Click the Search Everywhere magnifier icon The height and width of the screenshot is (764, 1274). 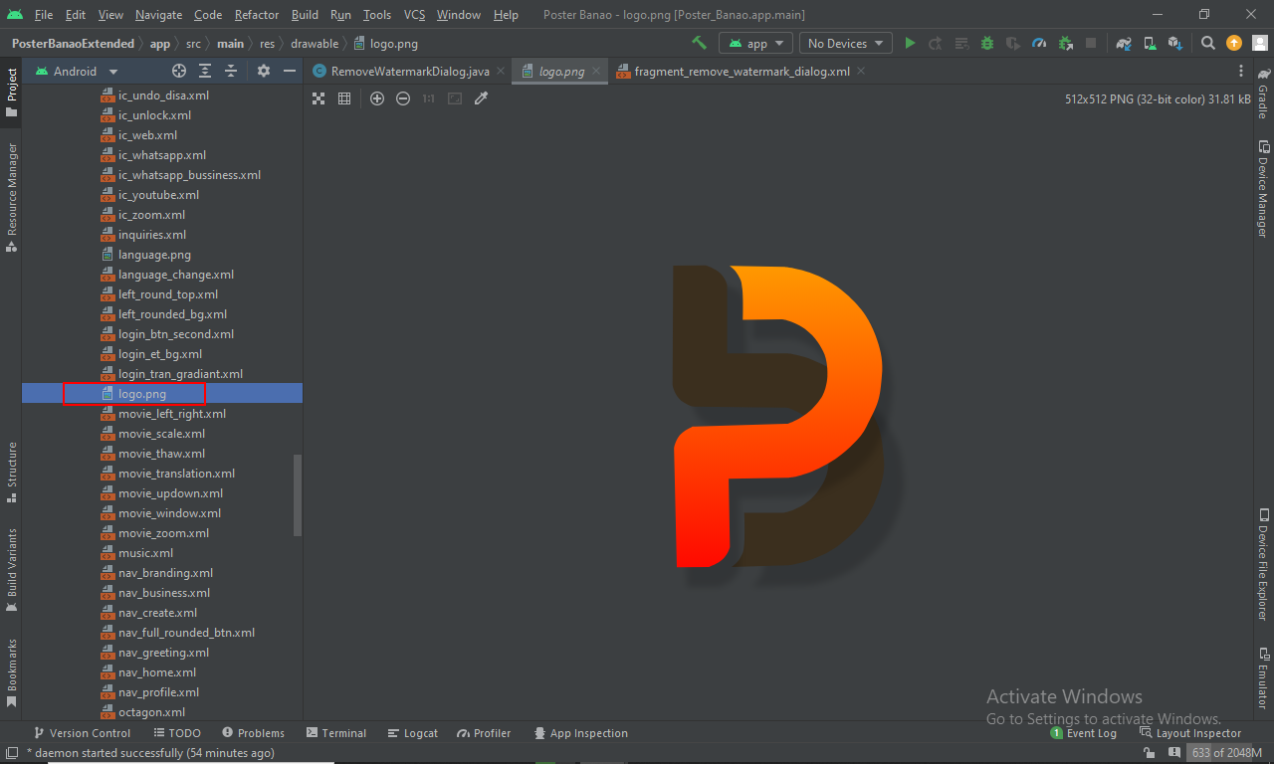(x=1207, y=43)
